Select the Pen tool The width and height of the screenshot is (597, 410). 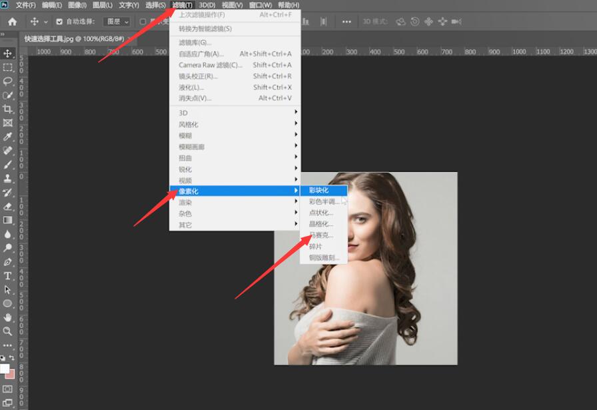(7, 262)
